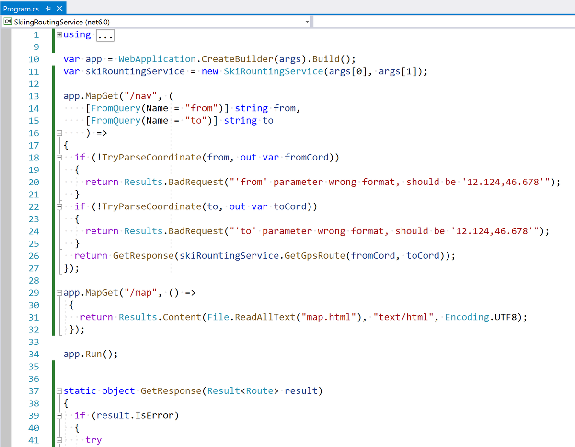This screenshot has height=447, width=575.
Task: Click 'app.Run();' statement on line 34
Action: [x=91, y=354]
